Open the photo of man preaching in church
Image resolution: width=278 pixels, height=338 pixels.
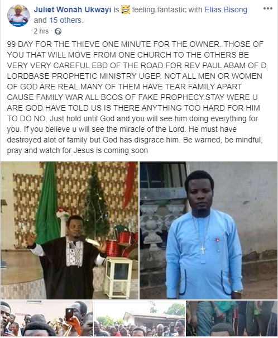click(x=69, y=230)
